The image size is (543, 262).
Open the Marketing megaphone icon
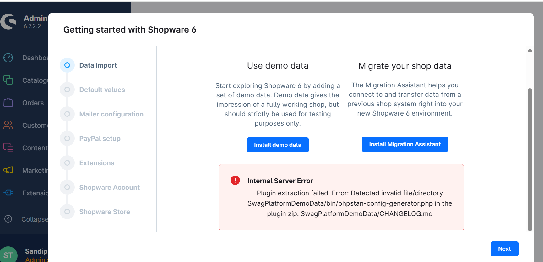pos(8,170)
